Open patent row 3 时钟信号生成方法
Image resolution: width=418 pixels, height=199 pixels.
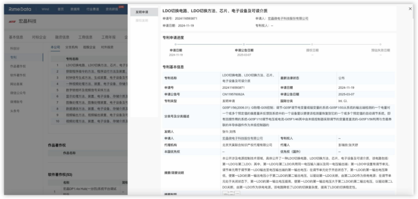point(97,78)
